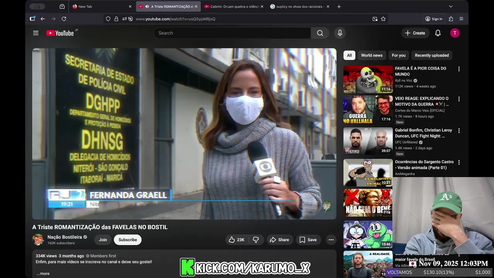Close the Cabrini: Oruam tab

[x=262, y=7]
